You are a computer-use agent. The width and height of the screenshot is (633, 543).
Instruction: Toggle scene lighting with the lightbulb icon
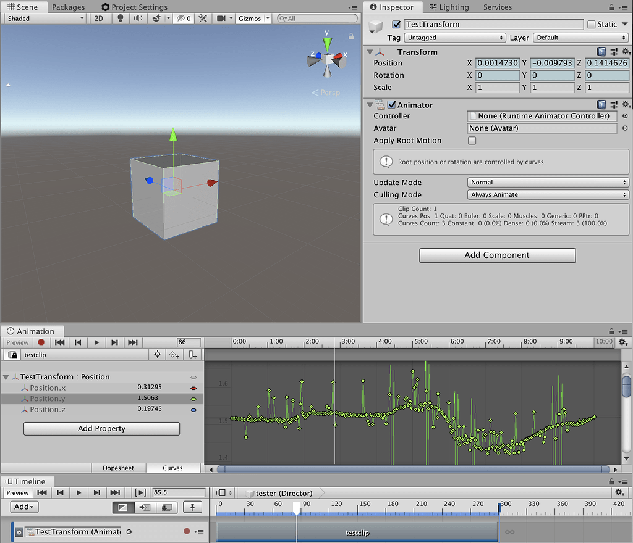point(121,19)
